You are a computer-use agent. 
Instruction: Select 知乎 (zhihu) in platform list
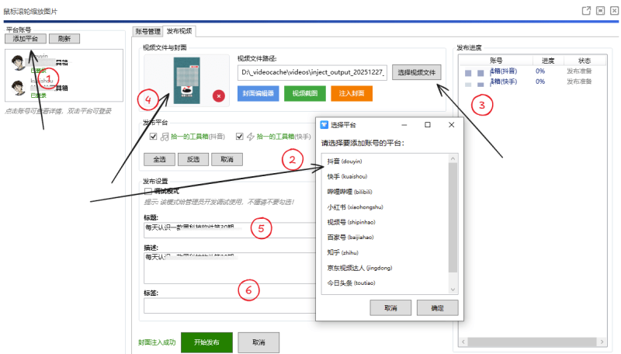pos(385,252)
